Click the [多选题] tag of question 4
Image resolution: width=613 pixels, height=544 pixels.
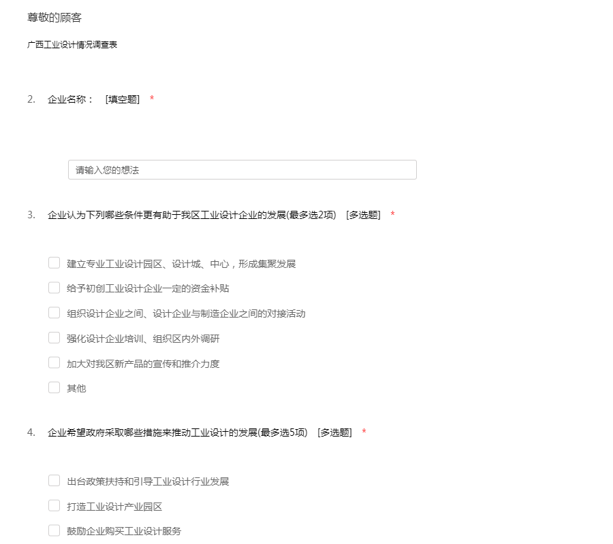pyautogui.click(x=334, y=432)
